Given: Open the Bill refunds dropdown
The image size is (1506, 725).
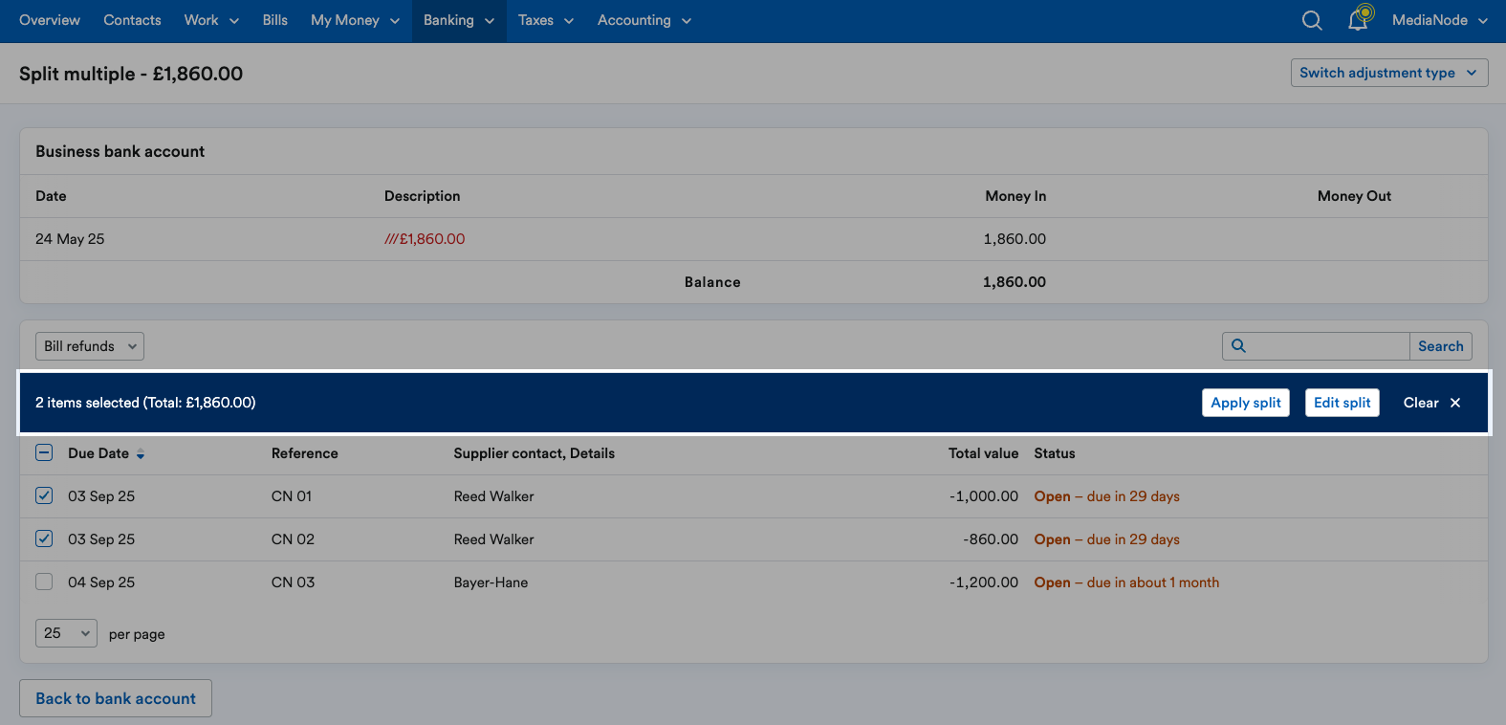Looking at the screenshot, I should point(90,346).
